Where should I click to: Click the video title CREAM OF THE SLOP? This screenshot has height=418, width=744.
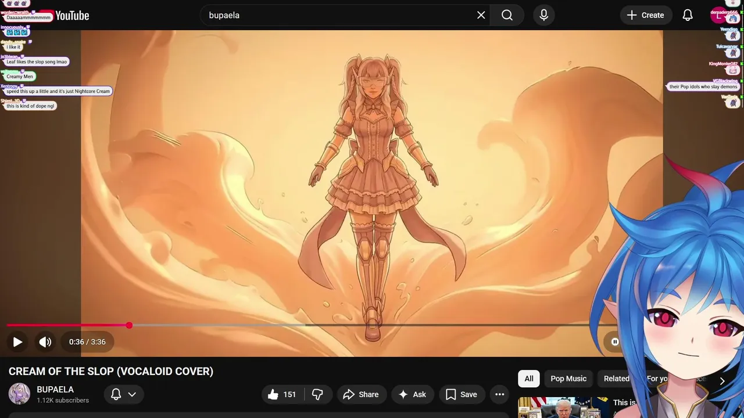(111, 371)
